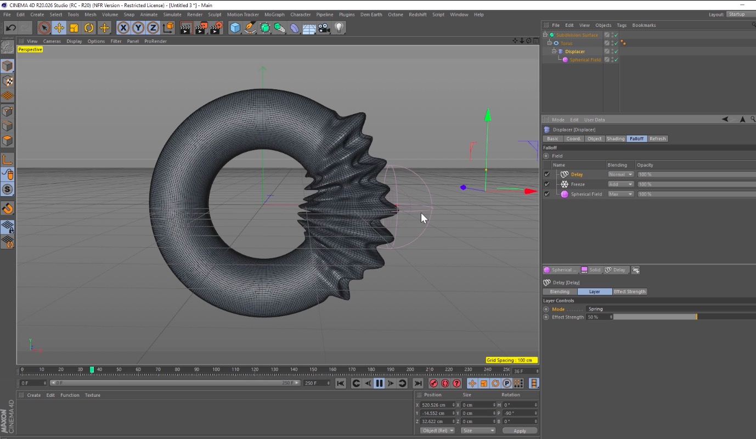Image resolution: width=756 pixels, height=439 pixels.
Task: Select the Rotate tool in the top toolbar
Action: tap(89, 27)
